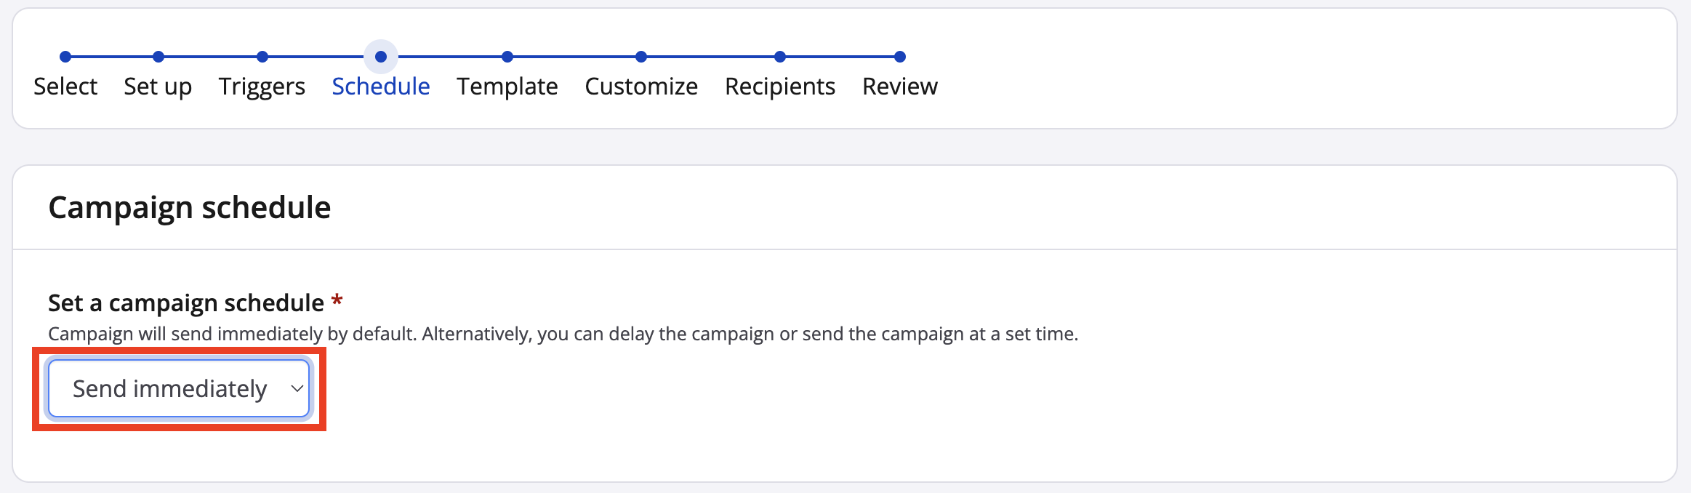Click the Campaign schedule section heading
Image resolution: width=1691 pixels, height=493 pixels.
190,208
